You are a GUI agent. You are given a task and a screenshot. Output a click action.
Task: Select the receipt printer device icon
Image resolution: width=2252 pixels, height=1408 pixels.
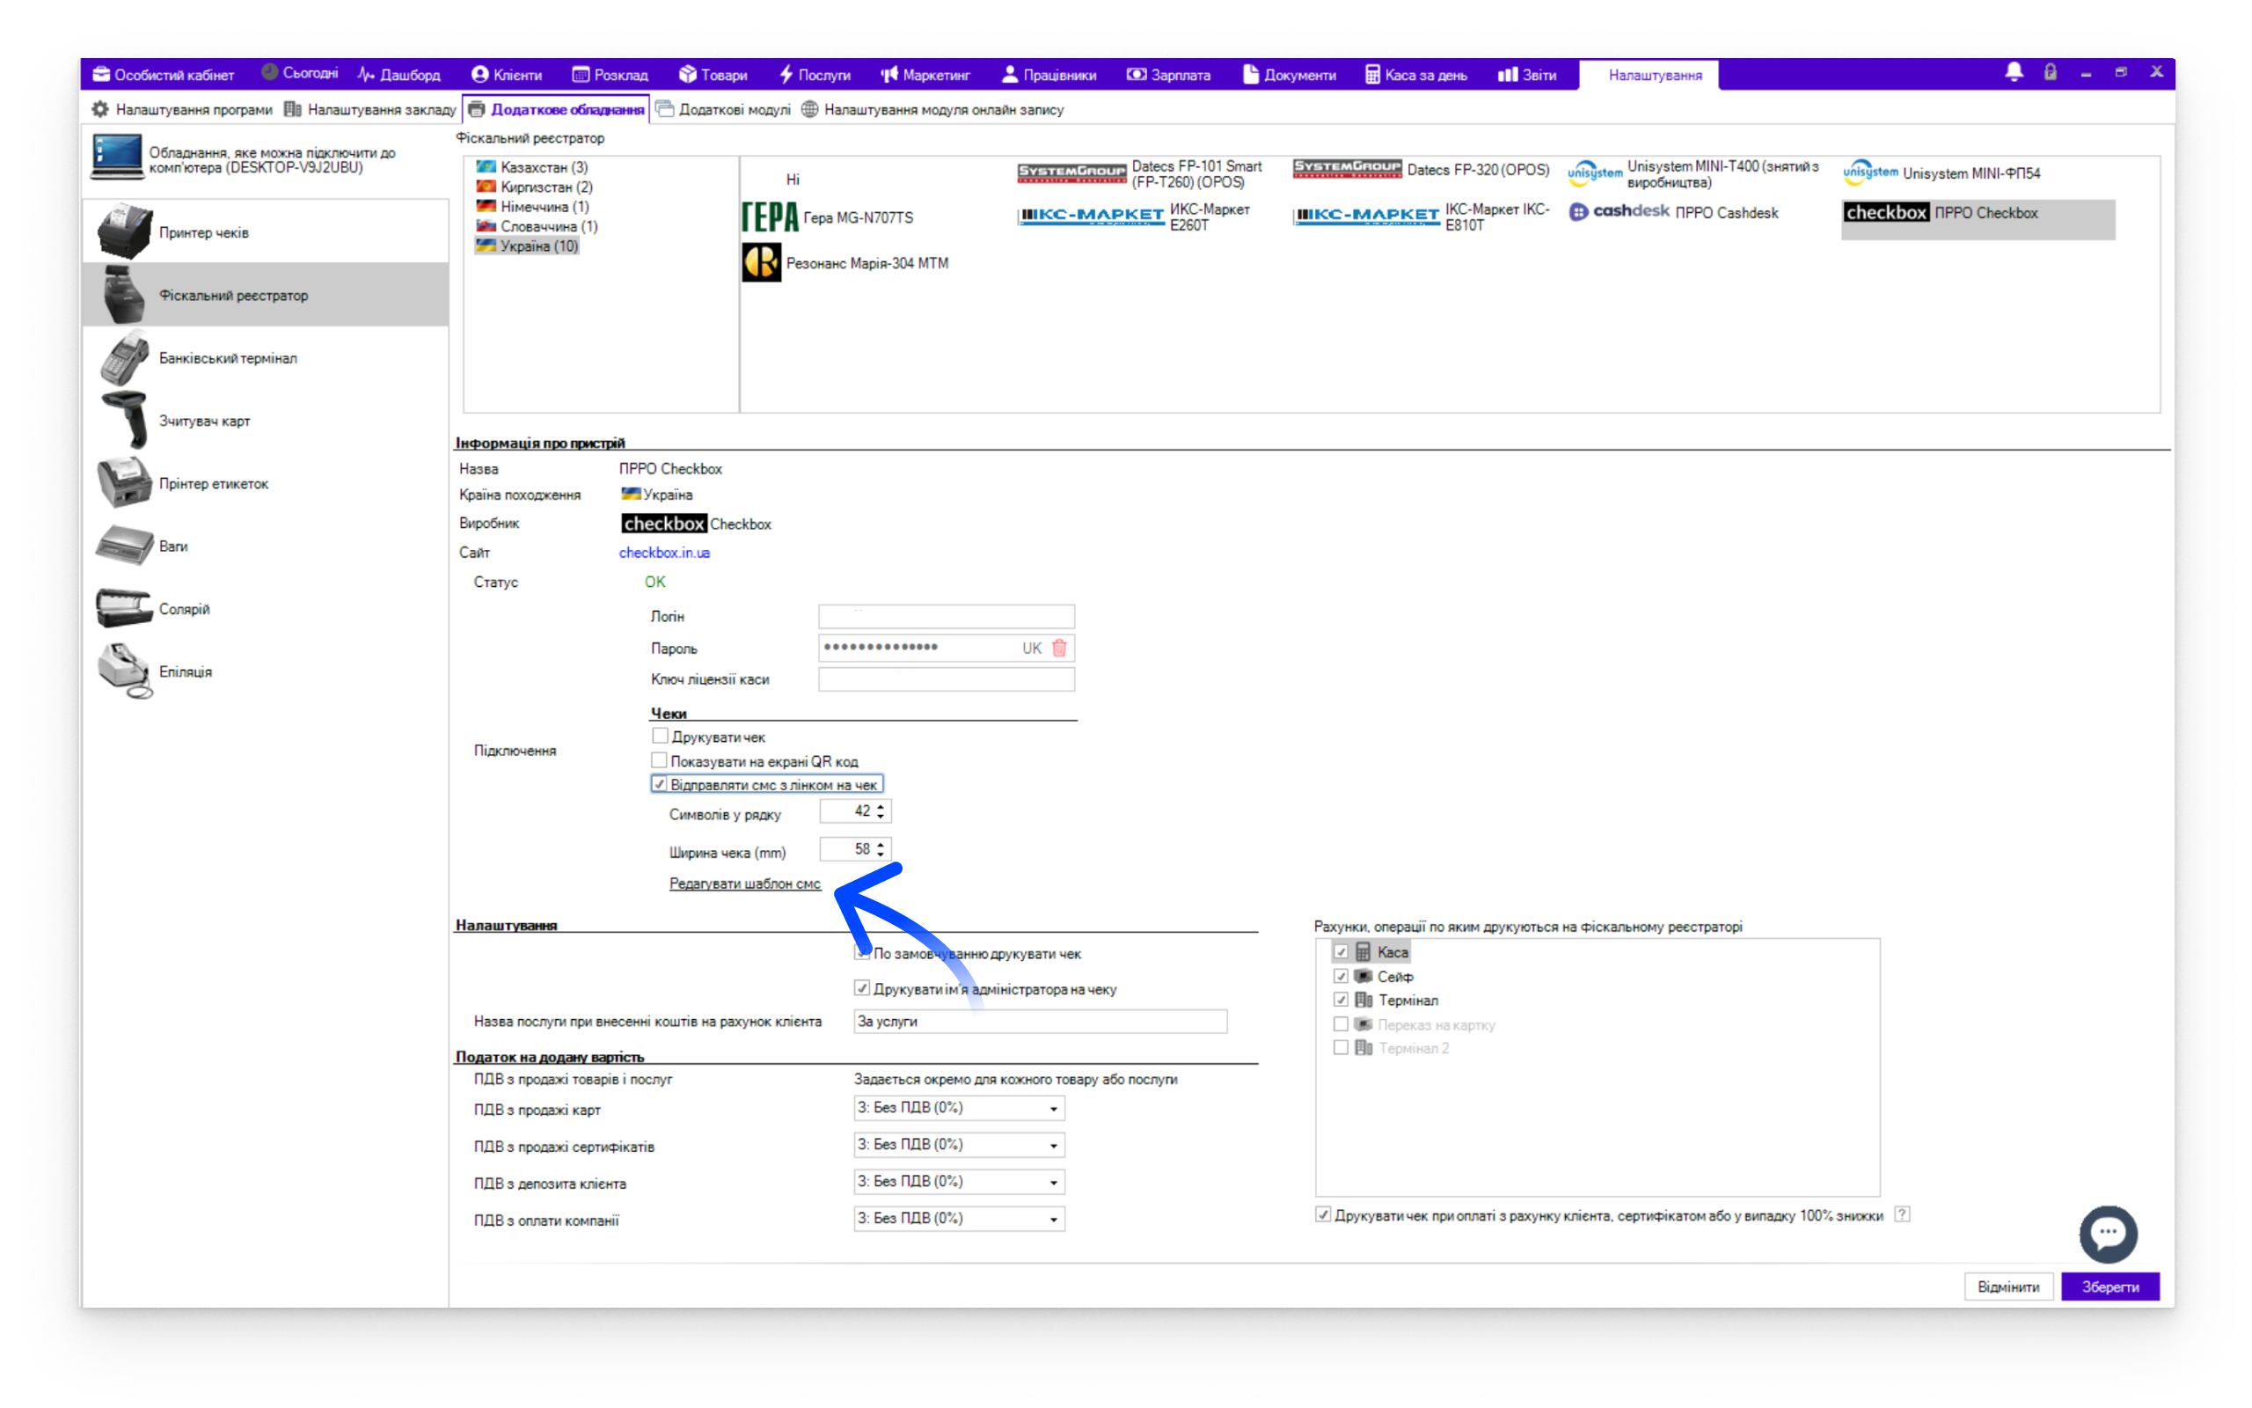(x=124, y=231)
